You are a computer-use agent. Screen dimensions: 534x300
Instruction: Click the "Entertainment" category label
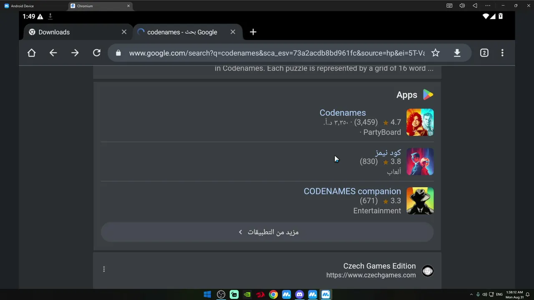377,211
